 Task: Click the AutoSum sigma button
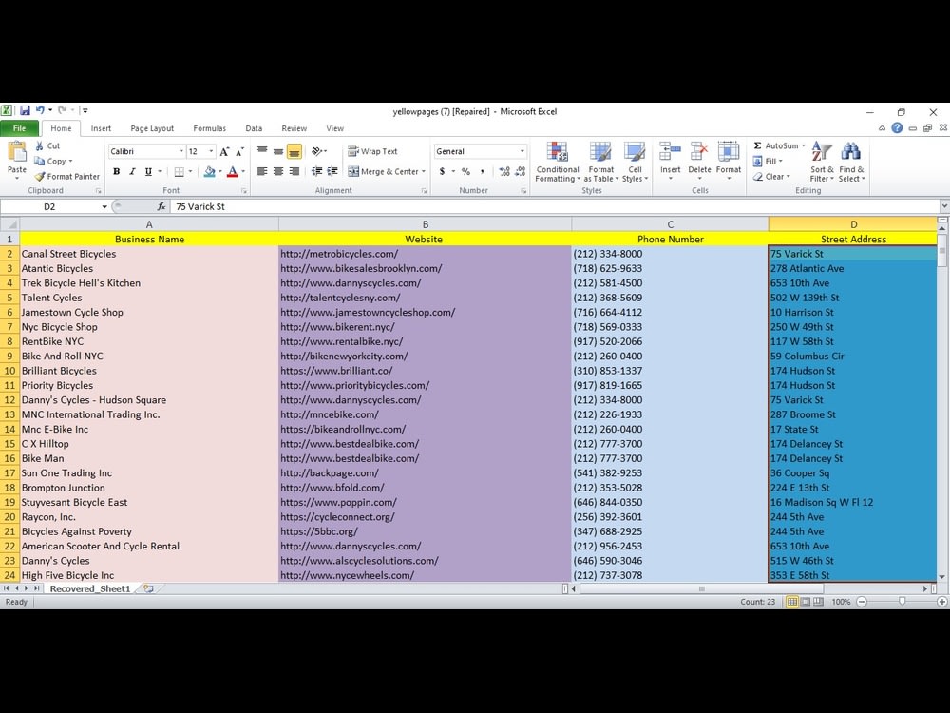(x=757, y=145)
